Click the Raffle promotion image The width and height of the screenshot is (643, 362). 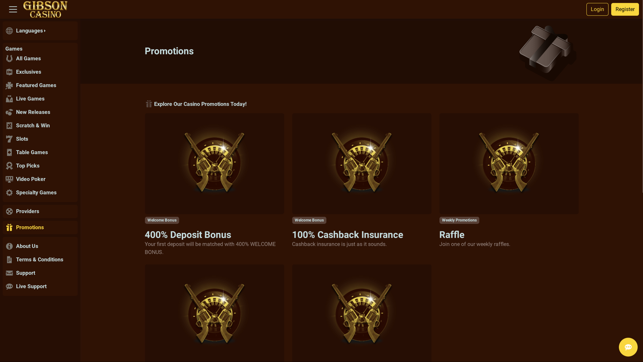tap(508, 164)
